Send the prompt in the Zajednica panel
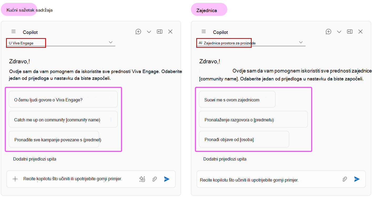The height and width of the screenshot is (197, 372). tap(357, 179)
